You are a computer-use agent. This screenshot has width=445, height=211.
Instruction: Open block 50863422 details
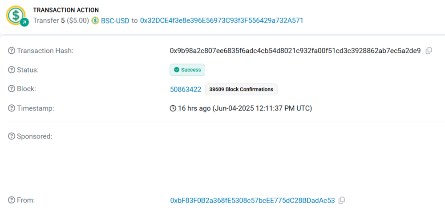pos(186,89)
